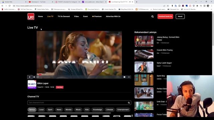Screen dimensions: 214x120
Task: Bookmark this page with the star icon
Action: 168,6
